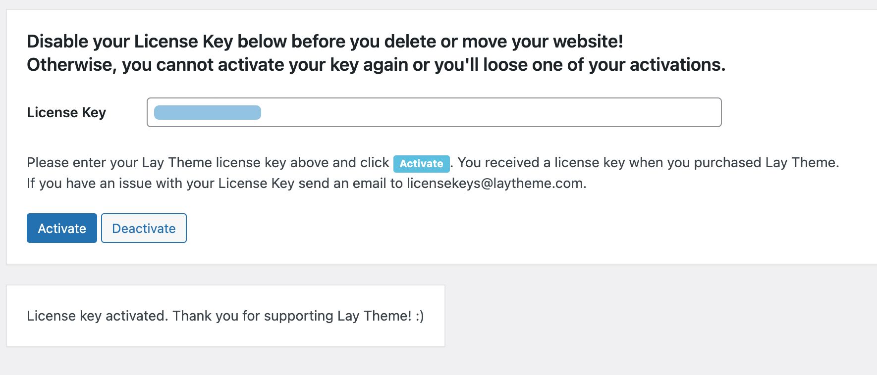The width and height of the screenshot is (877, 375).
Task: Click the inline Activate badge in instructions
Action: 421,163
